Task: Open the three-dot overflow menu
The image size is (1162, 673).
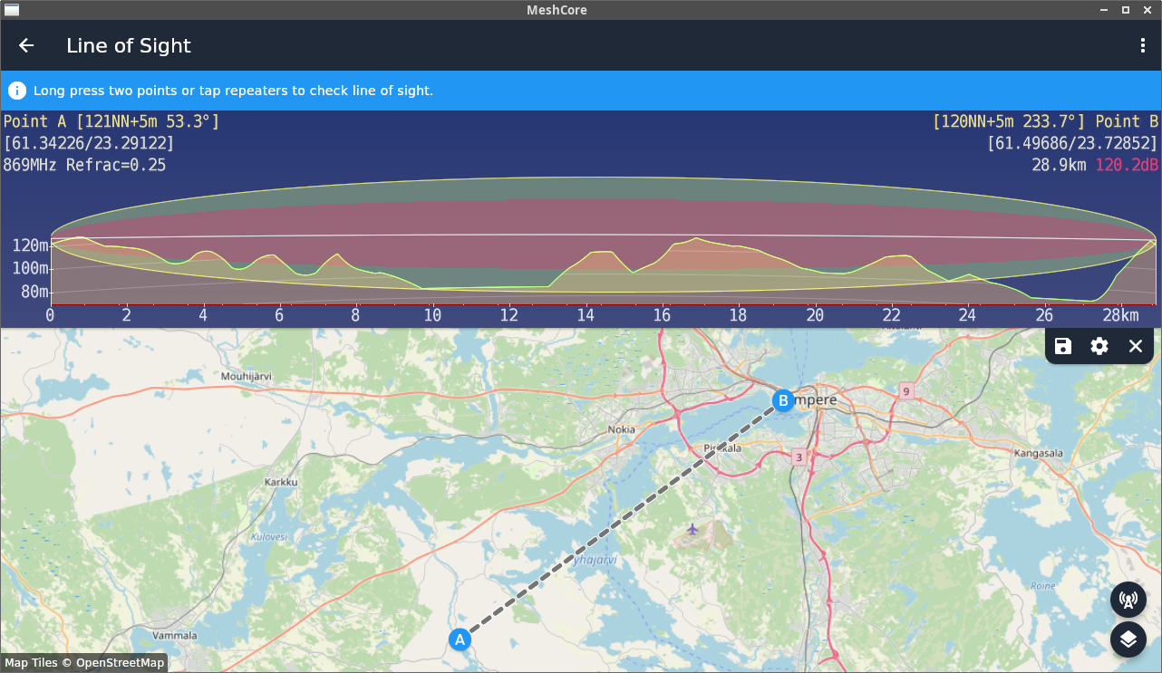Action: coord(1142,45)
